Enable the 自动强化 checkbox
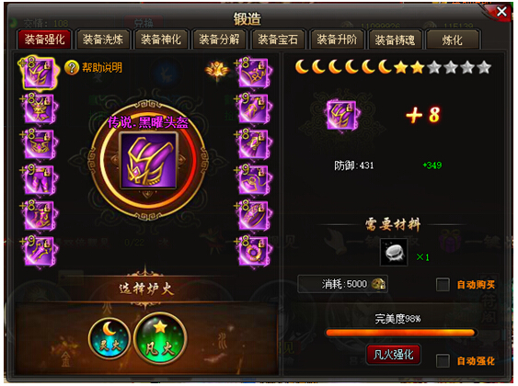Screen dimensions: 518x386 [x=443, y=360]
